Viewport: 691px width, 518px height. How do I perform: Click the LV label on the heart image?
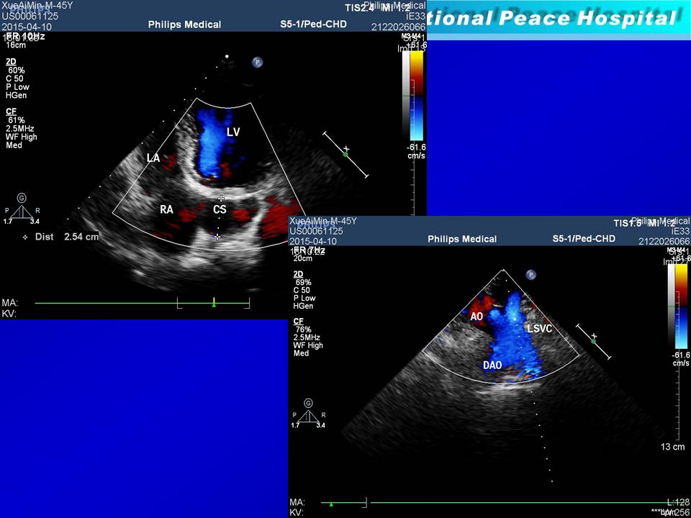pos(233,132)
